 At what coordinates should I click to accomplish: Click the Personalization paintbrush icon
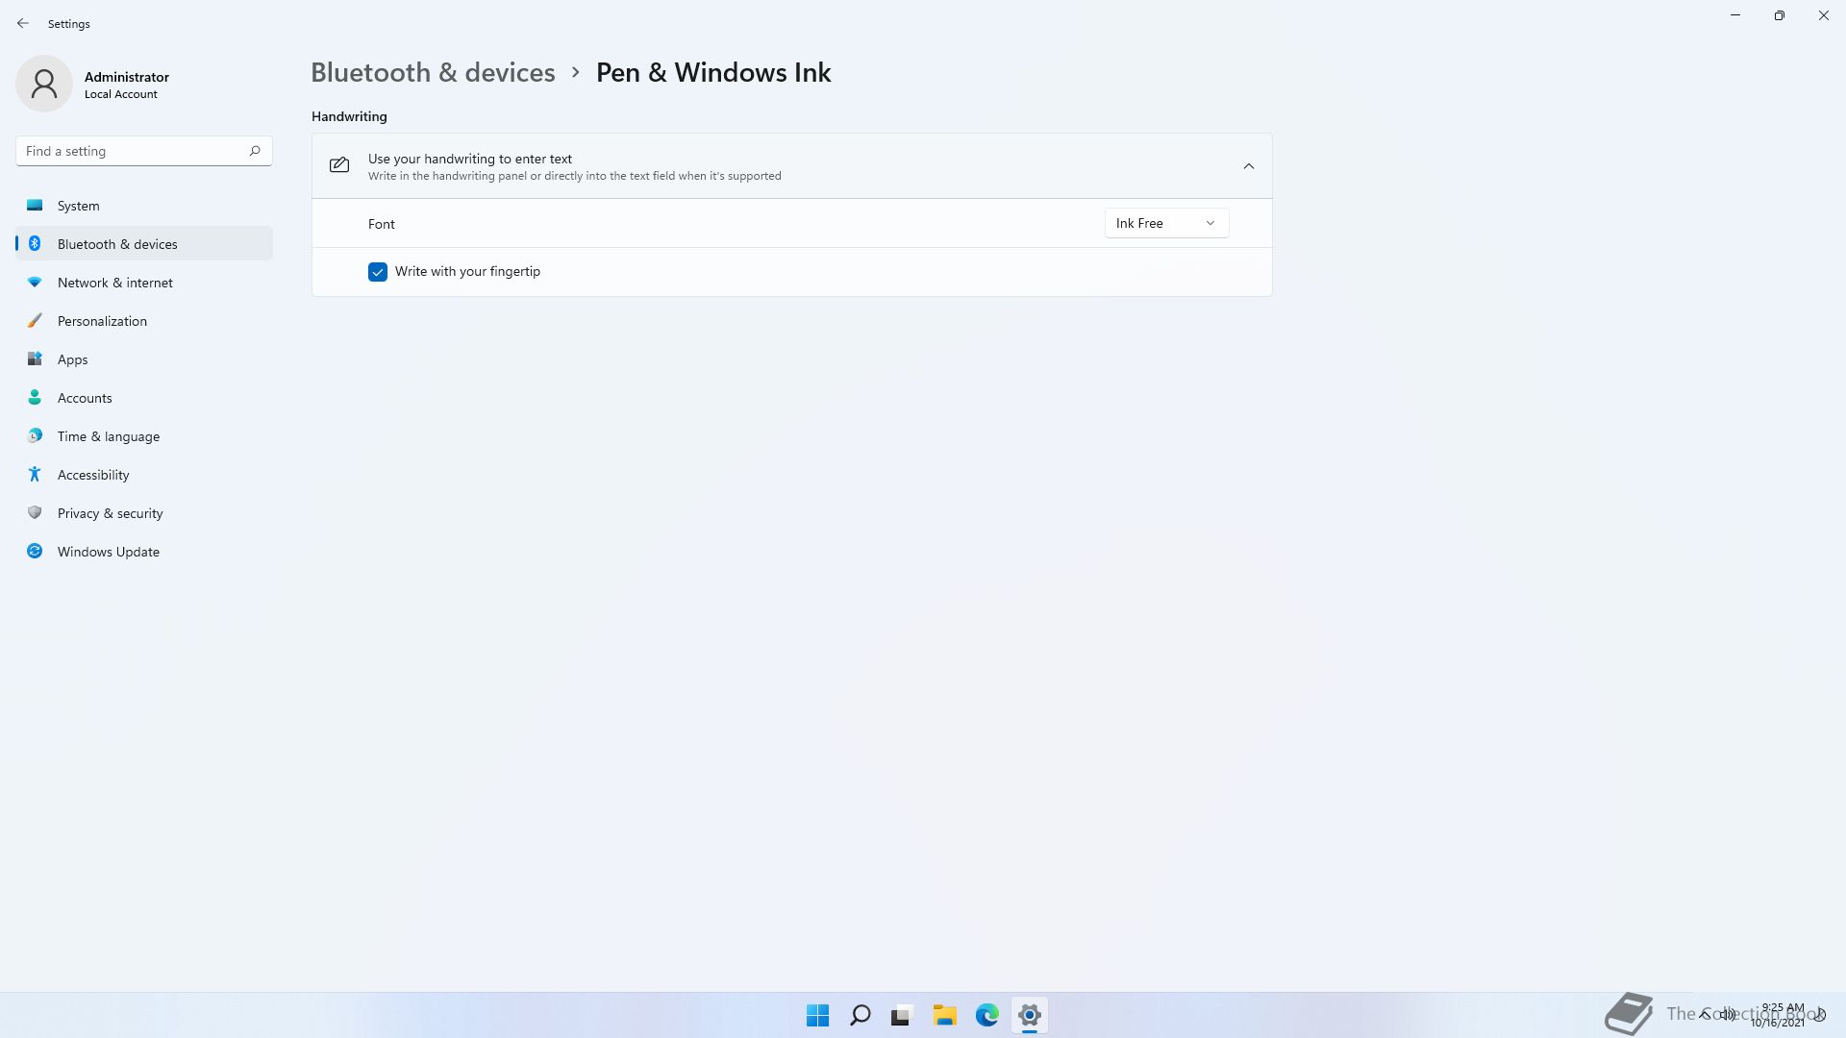(35, 321)
